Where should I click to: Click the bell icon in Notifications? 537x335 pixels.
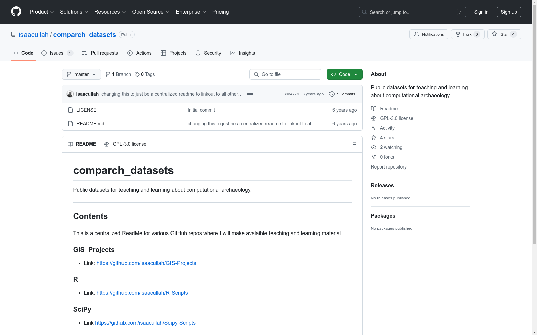[417, 34]
